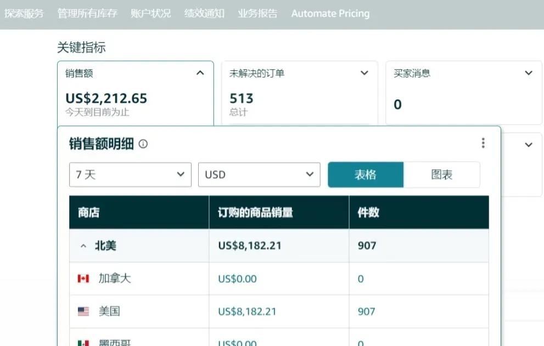The image size is (544, 346).
Task: Switch to 图表 view
Action: 442,175
